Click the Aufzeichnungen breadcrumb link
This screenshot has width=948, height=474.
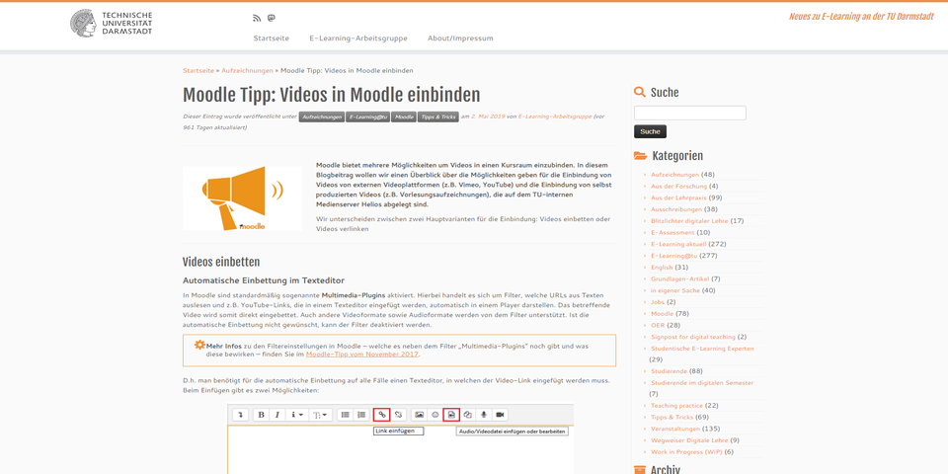pyautogui.click(x=247, y=71)
